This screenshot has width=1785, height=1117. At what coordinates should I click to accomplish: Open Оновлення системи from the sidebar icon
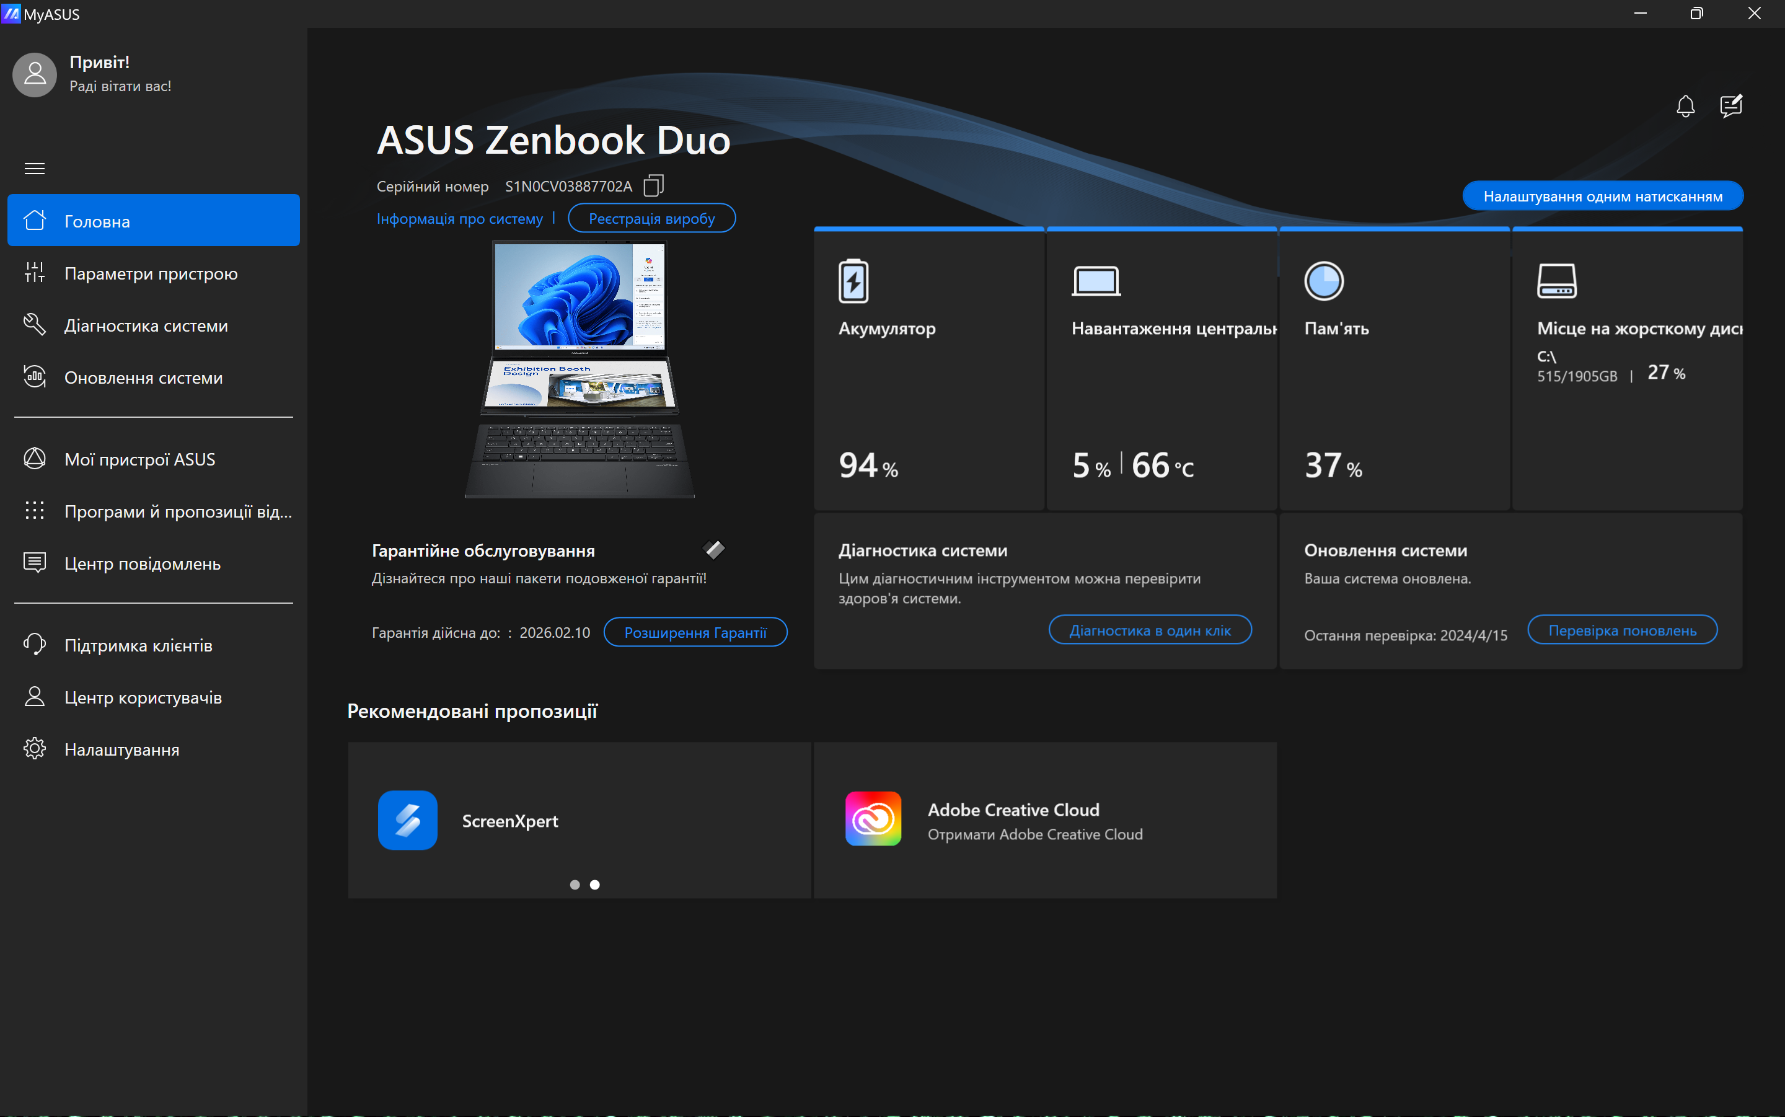pyautogui.click(x=34, y=377)
